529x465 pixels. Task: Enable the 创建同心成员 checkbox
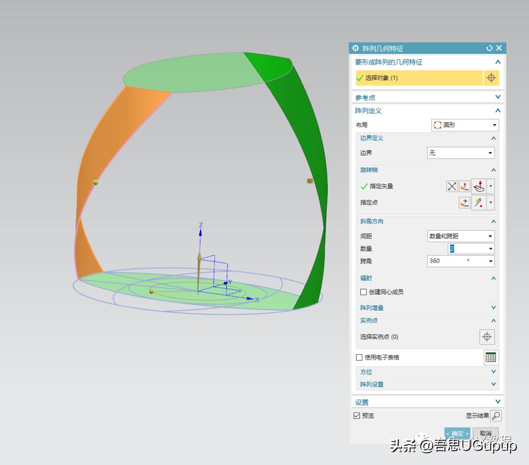point(363,292)
